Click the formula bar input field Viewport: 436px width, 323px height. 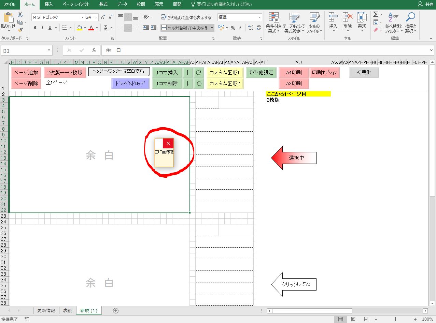click(266, 50)
